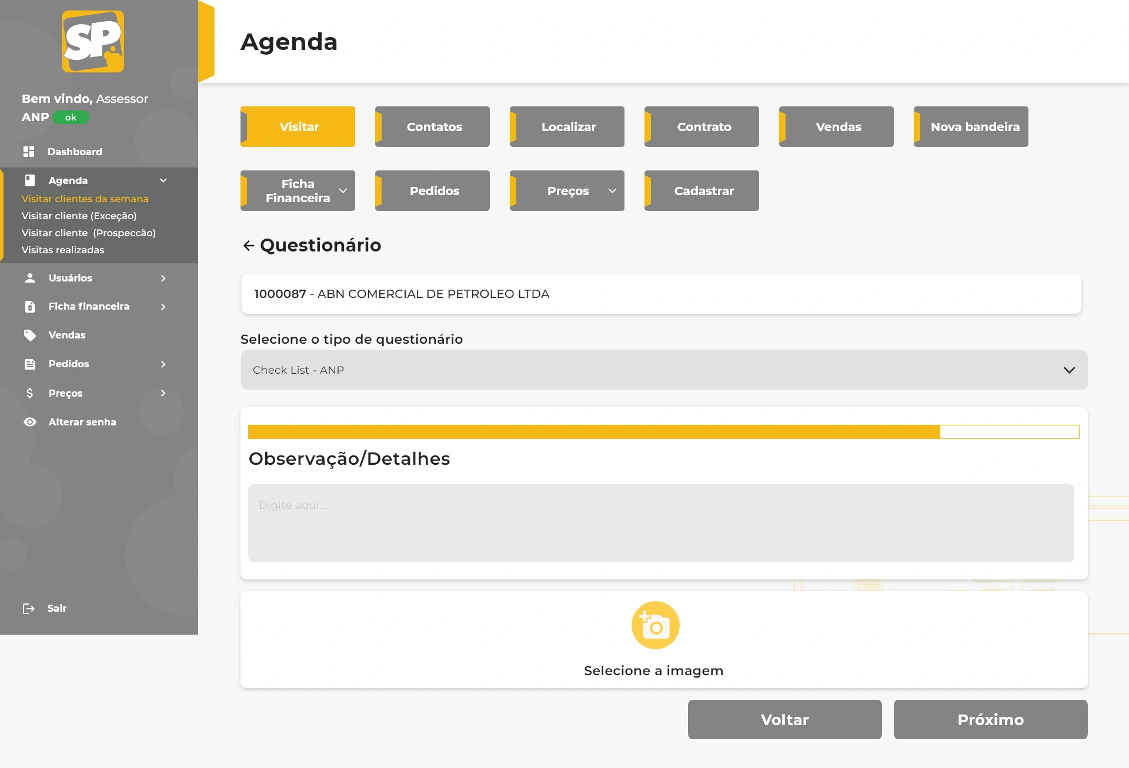This screenshot has width=1129, height=768.
Task: Collapse the Agenda sidebar section chevron
Action: pos(163,180)
